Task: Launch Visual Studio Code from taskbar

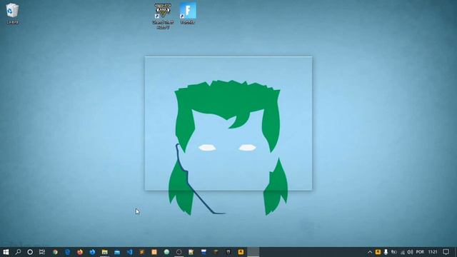Action: pos(130,252)
